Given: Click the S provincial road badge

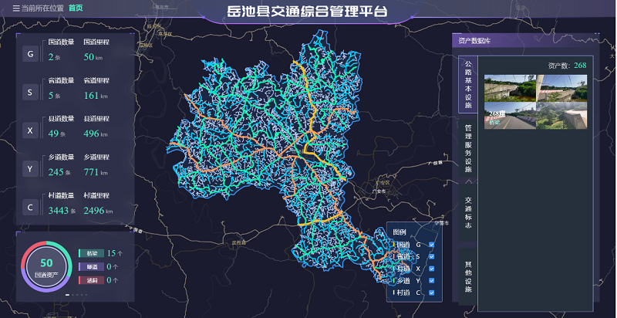Looking at the screenshot, I should pyautogui.click(x=30, y=93).
